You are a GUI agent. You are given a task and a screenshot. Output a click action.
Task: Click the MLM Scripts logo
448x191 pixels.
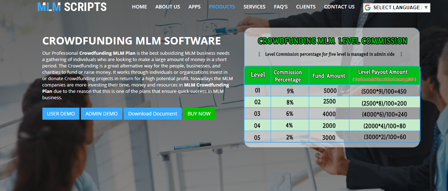(x=72, y=7)
